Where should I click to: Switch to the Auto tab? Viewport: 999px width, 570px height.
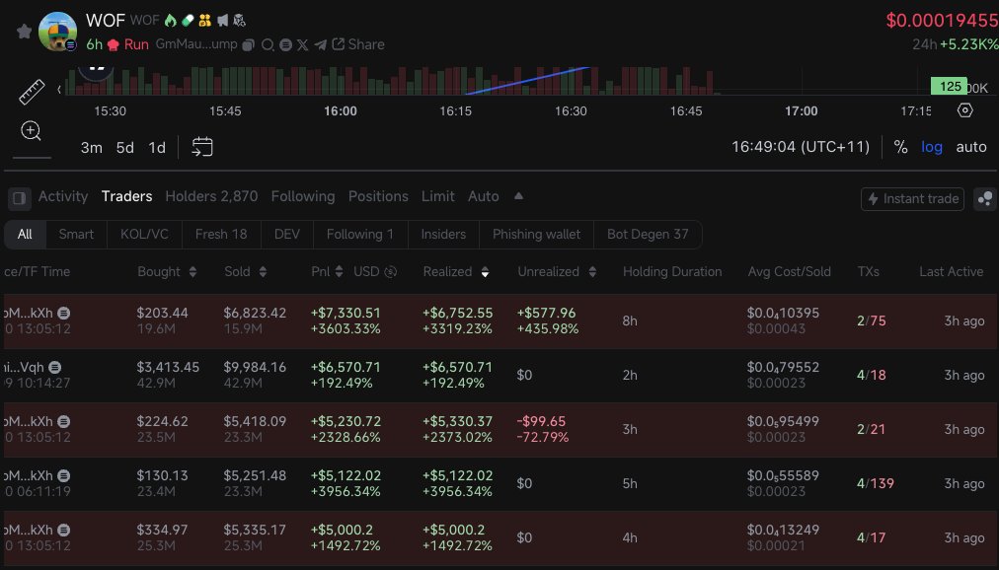[x=483, y=196]
